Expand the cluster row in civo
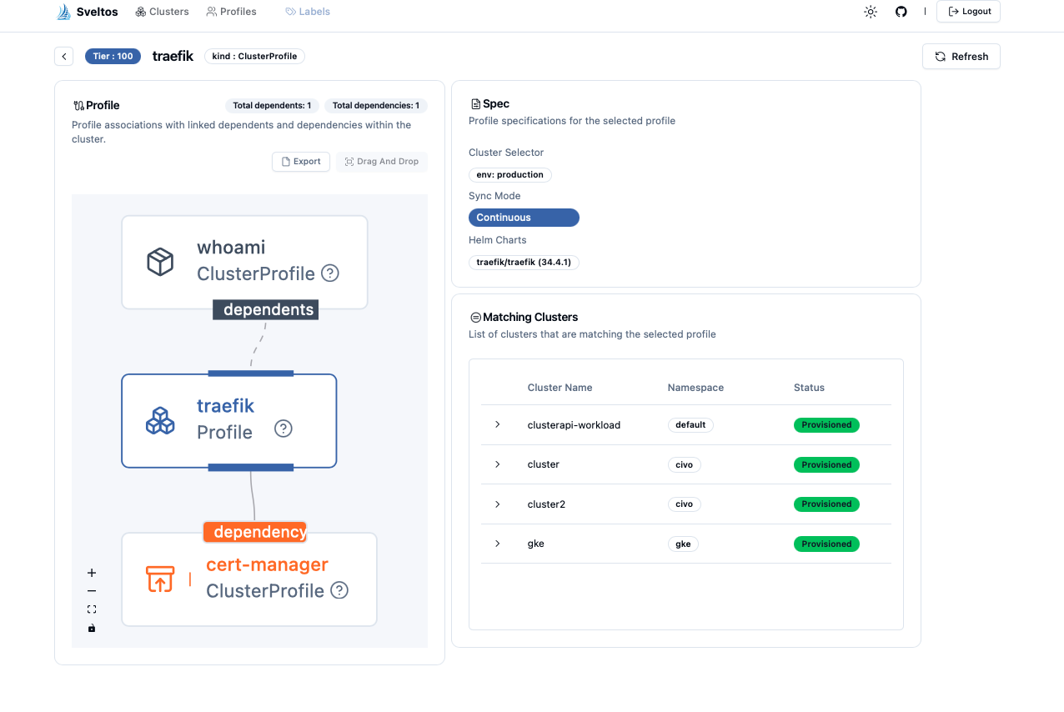The width and height of the screenshot is (1064, 712). (498, 464)
